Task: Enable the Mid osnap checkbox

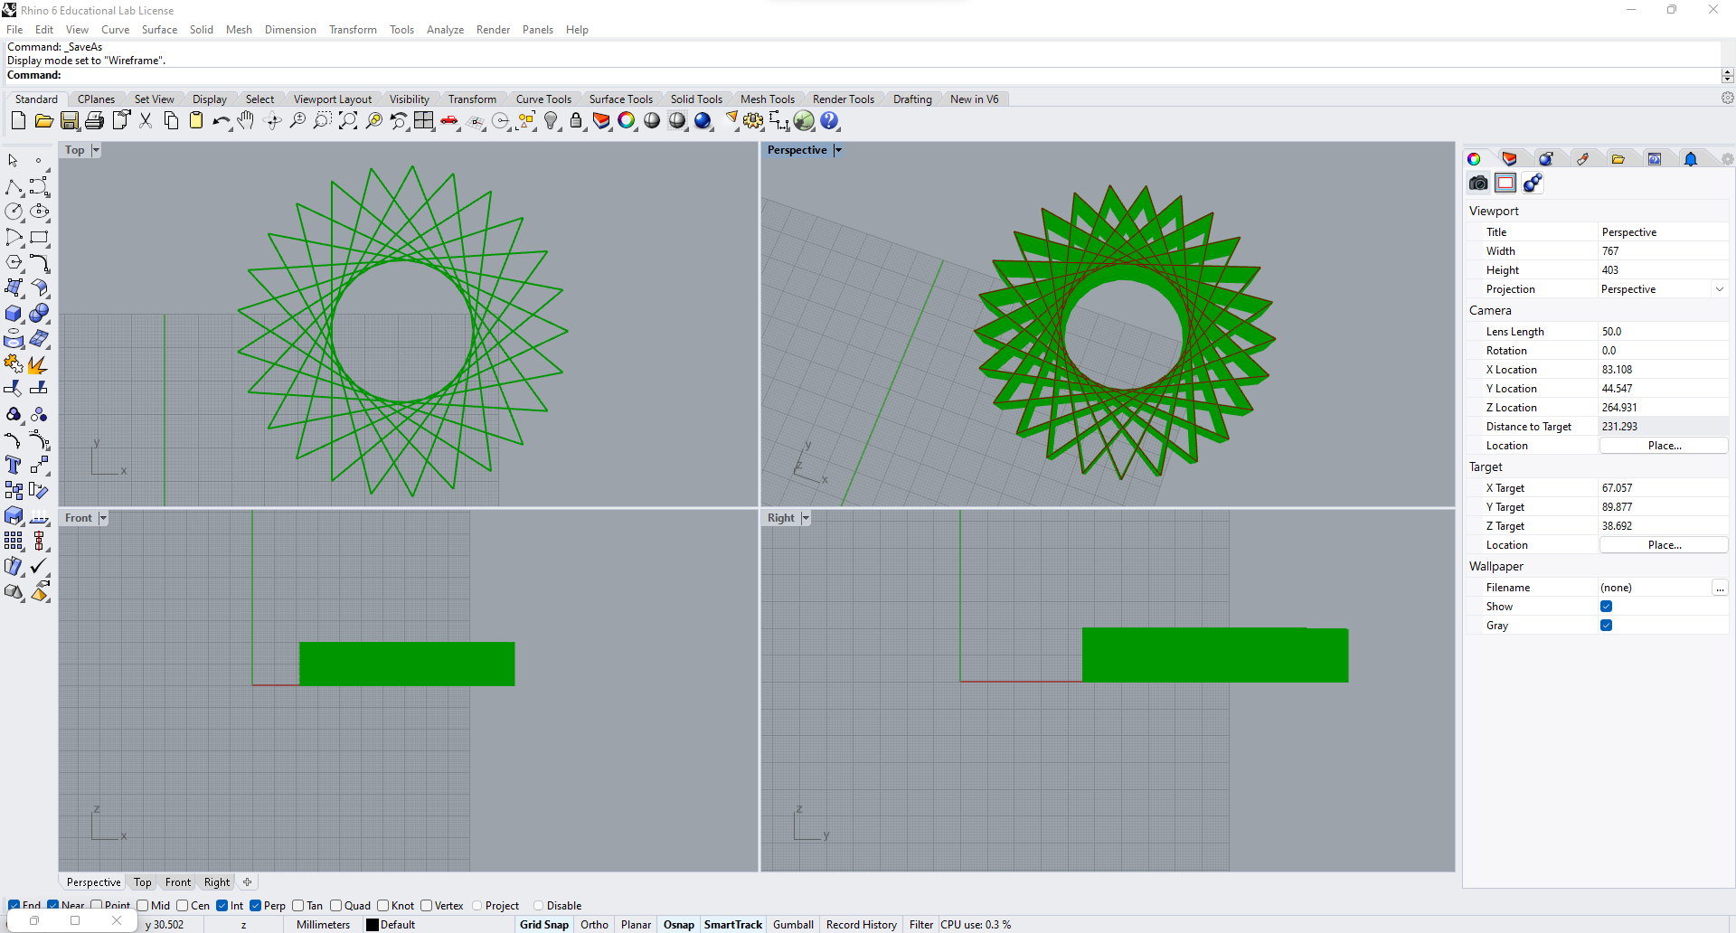Action: [143, 905]
